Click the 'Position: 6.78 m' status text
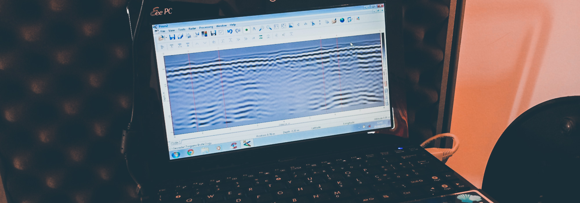 click(x=265, y=135)
